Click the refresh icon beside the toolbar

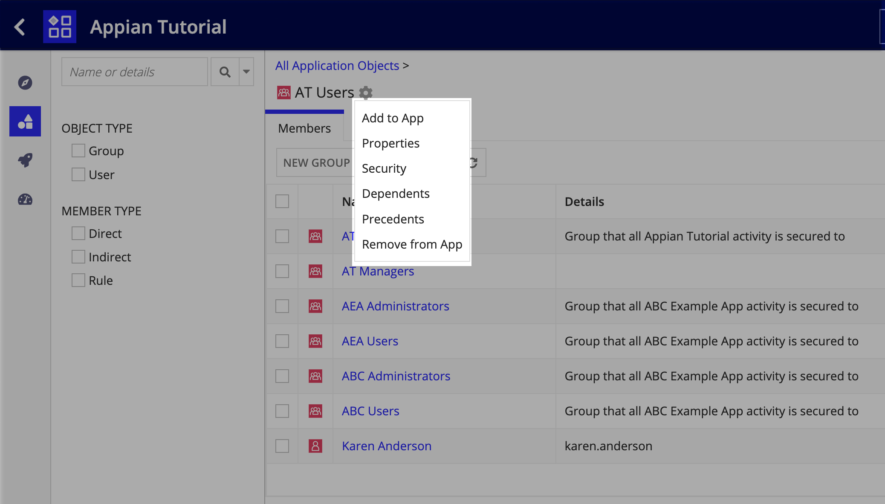click(474, 162)
